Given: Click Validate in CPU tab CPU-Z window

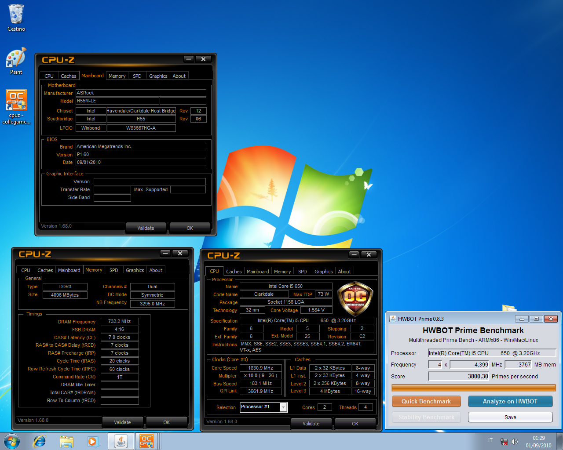Looking at the screenshot, I should 311,424.
